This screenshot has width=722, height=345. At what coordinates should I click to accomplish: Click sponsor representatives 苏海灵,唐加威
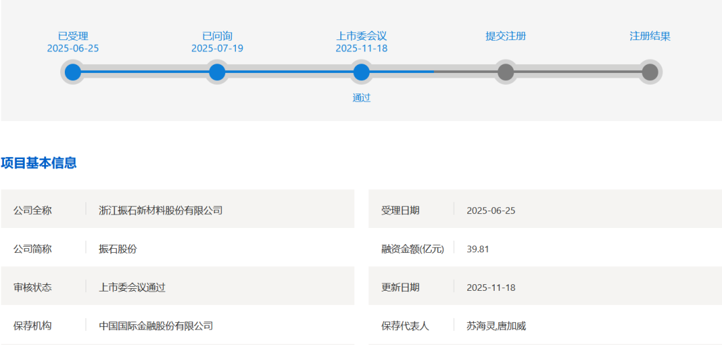click(x=496, y=326)
